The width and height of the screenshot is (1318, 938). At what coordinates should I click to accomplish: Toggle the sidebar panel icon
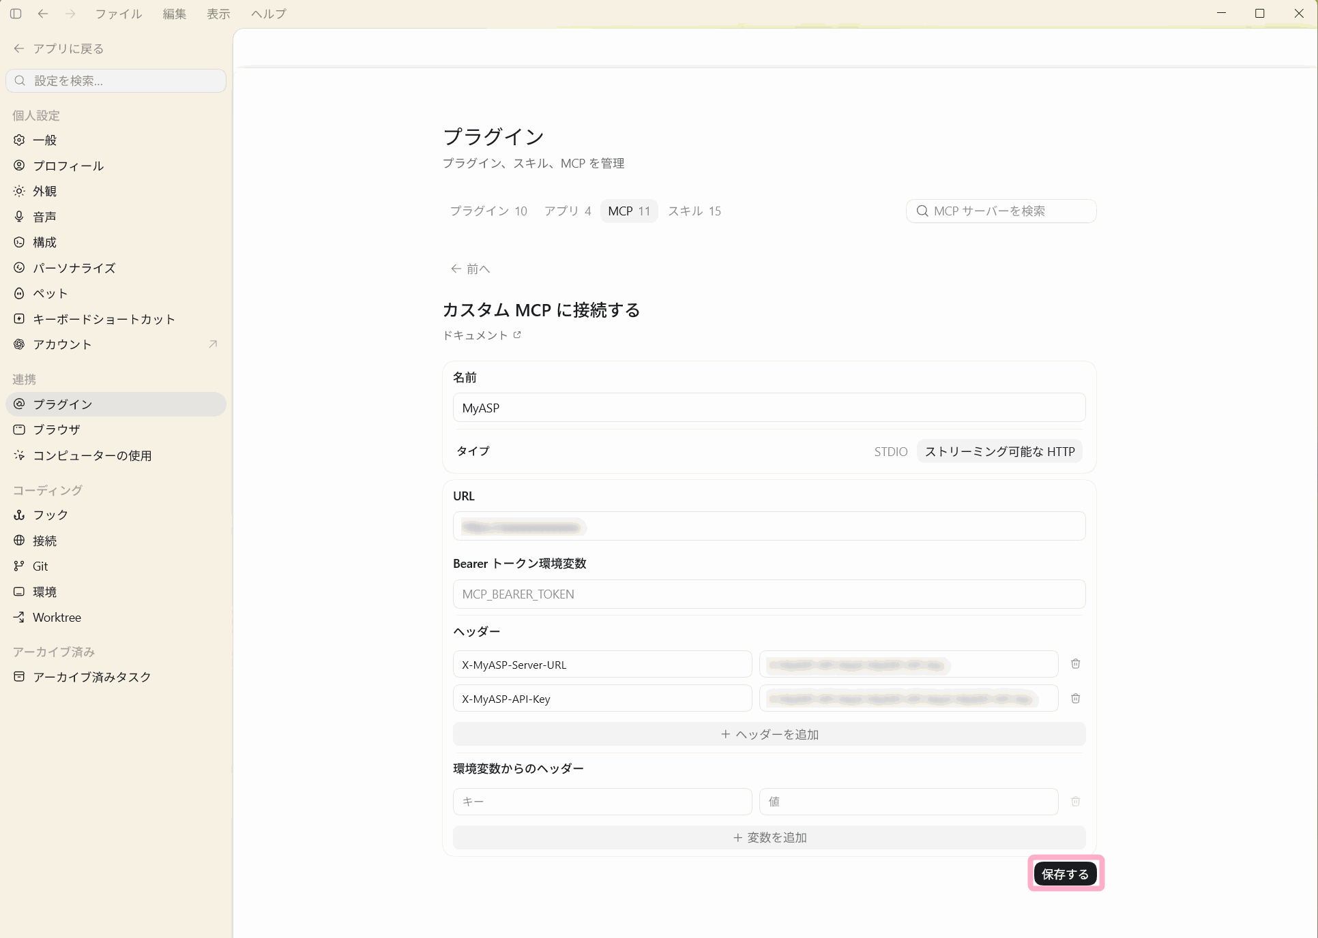click(x=16, y=14)
